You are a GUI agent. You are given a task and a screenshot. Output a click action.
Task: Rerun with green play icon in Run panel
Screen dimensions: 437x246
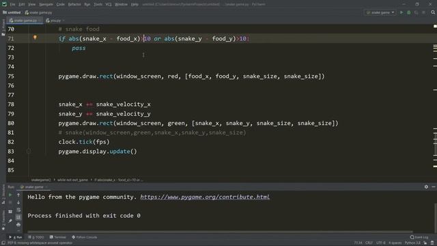[x=10, y=195]
